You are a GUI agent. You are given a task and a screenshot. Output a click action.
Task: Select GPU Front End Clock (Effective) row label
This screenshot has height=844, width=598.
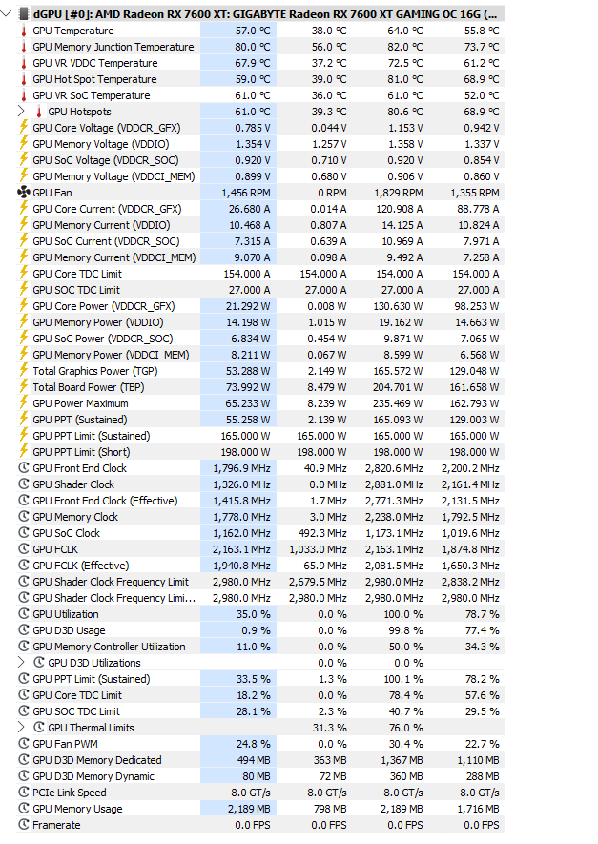(105, 501)
